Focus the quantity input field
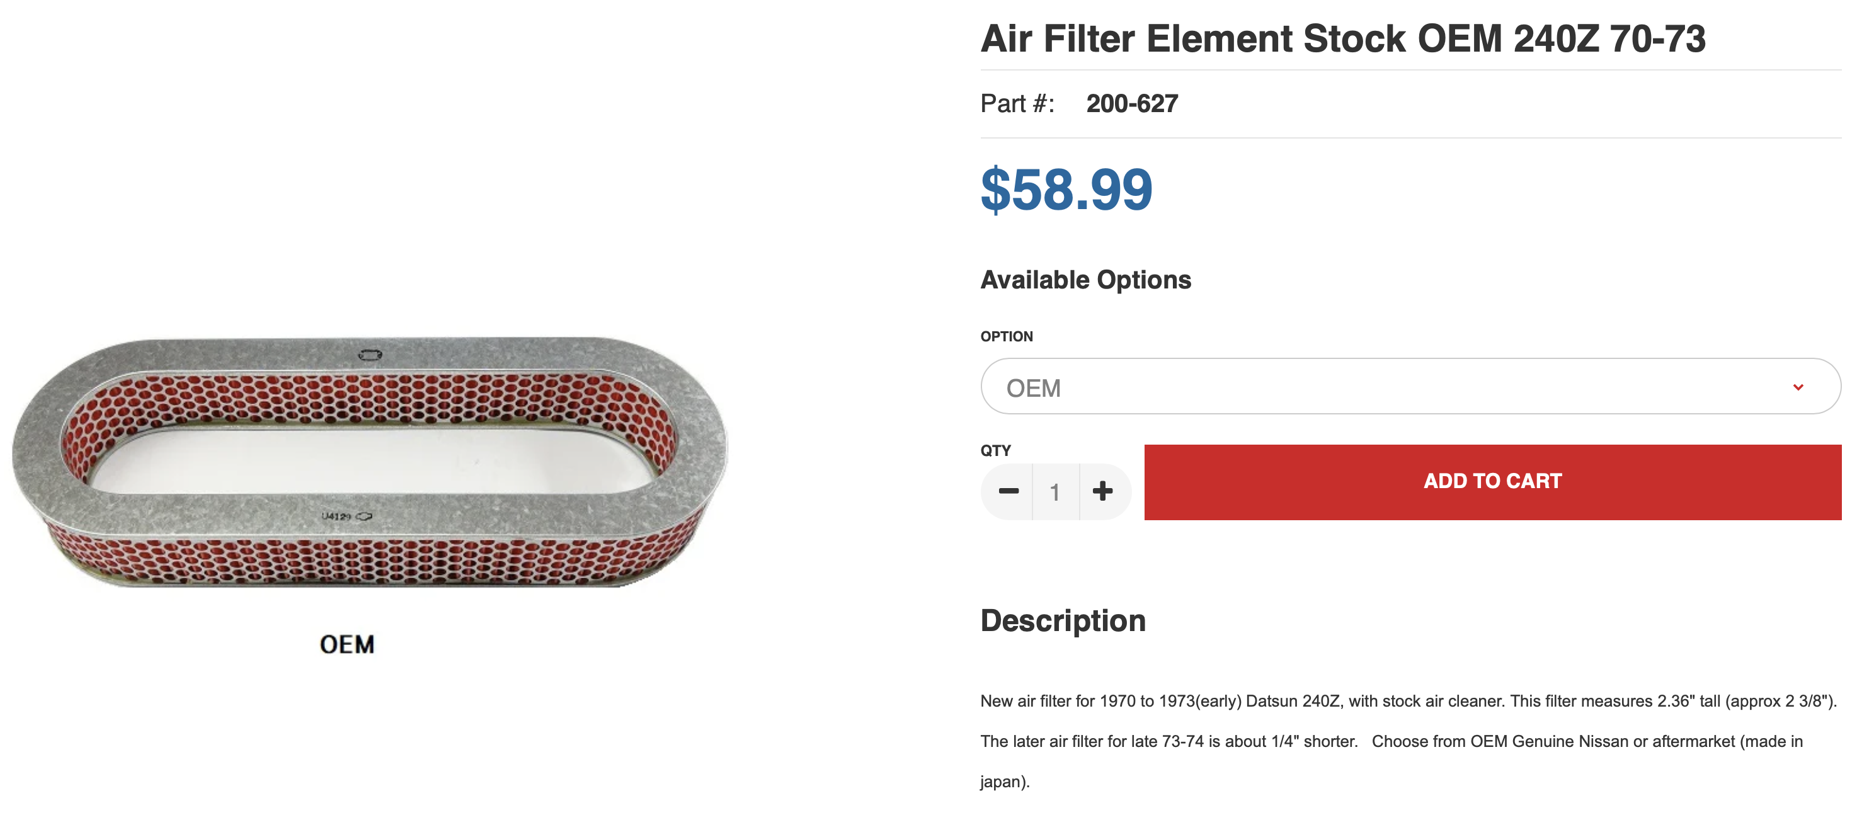Screen dimensions: 1857x820 [1055, 491]
